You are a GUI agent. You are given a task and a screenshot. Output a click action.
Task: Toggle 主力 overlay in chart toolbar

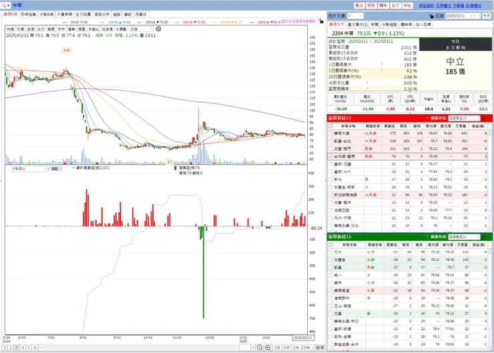(41, 29)
